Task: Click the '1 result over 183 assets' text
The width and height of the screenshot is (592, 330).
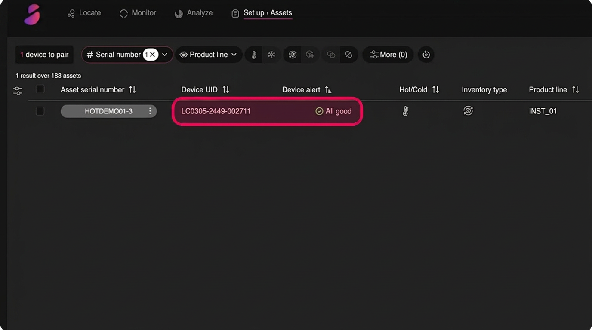Action: pyautogui.click(x=48, y=76)
